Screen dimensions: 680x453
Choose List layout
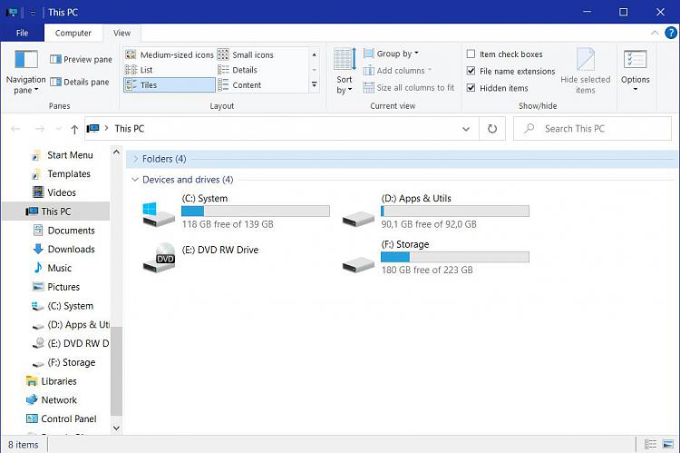[139, 70]
